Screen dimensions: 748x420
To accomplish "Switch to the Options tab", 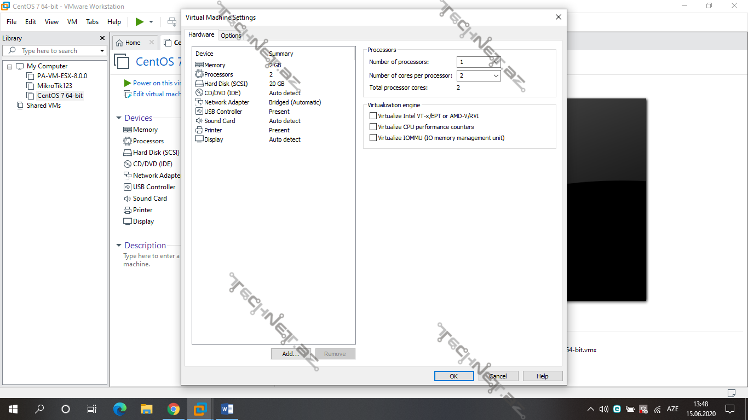I will click(x=231, y=36).
